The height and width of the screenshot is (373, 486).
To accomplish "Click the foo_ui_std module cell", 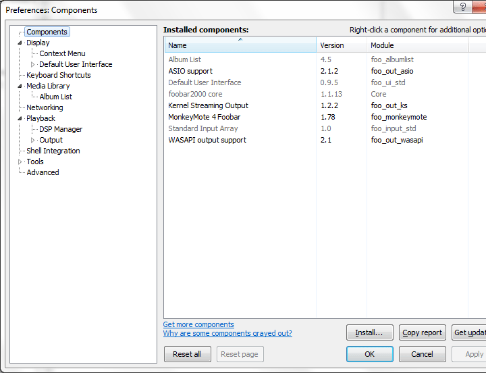I will pos(388,82).
